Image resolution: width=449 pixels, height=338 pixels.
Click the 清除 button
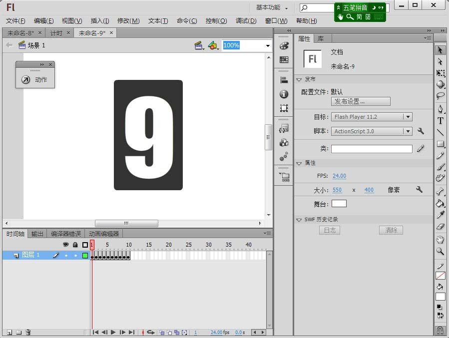pos(391,230)
